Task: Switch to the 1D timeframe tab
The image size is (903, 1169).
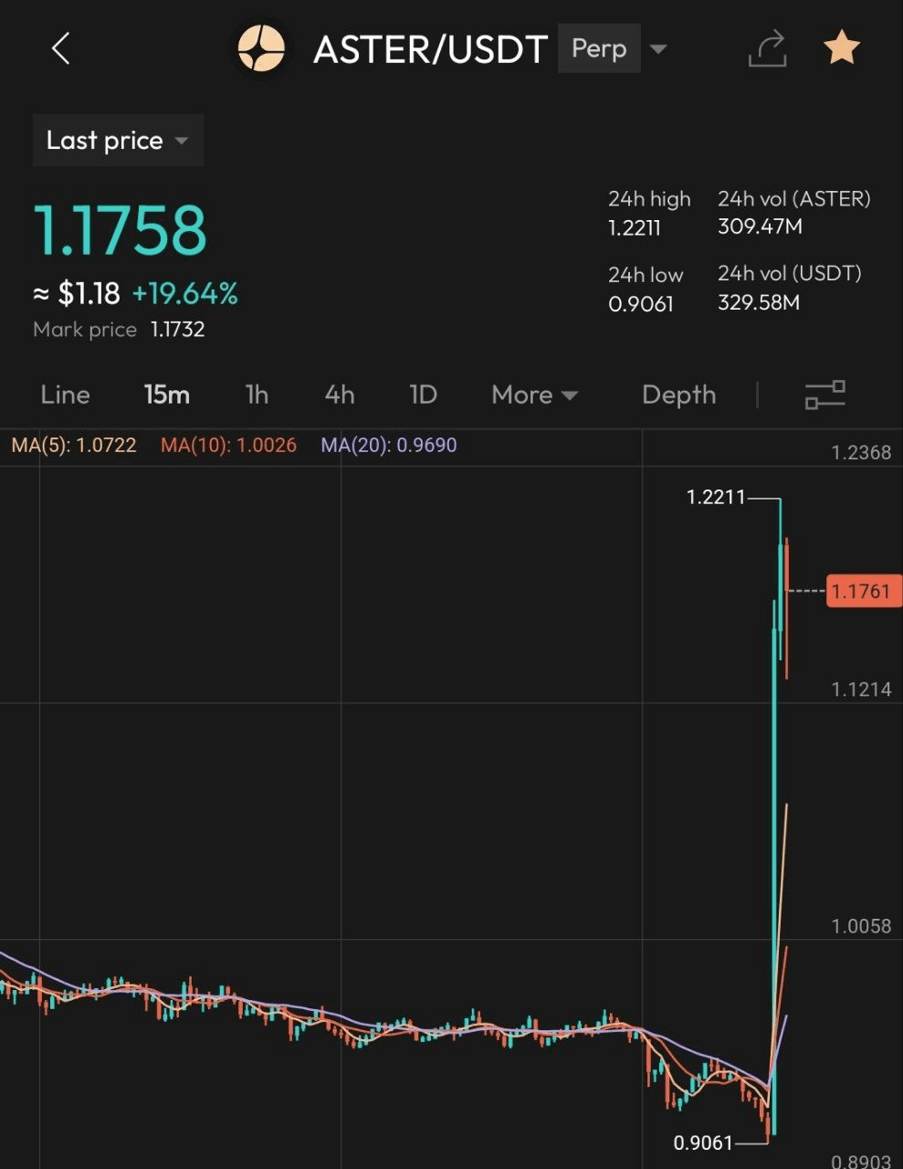Action: point(423,395)
